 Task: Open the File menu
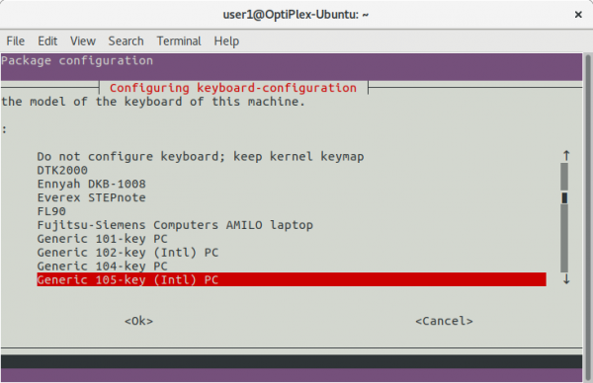point(16,40)
